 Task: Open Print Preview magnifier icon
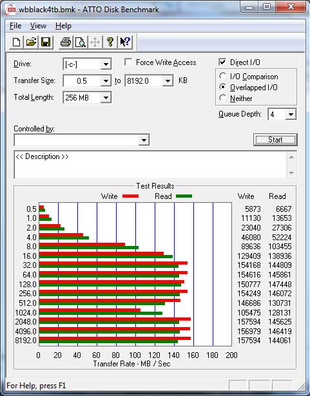(x=81, y=42)
